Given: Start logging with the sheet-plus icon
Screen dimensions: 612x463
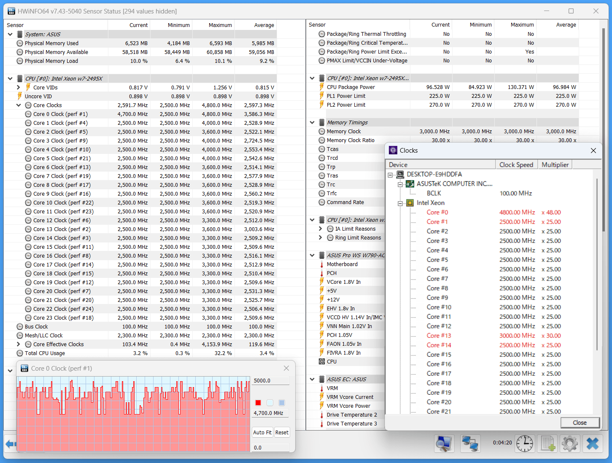Looking at the screenshot, I should point(547,444).
